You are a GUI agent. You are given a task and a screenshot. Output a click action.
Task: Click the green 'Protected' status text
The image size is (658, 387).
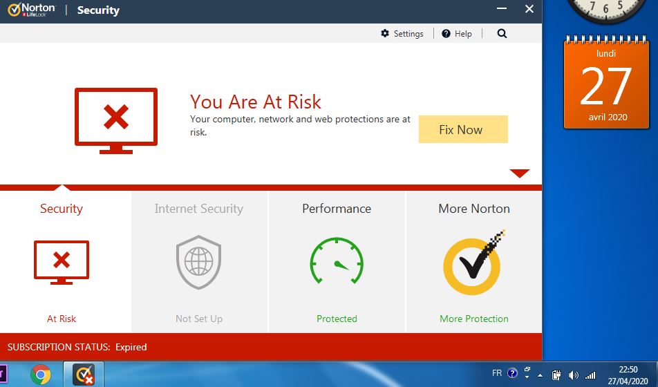337,319
